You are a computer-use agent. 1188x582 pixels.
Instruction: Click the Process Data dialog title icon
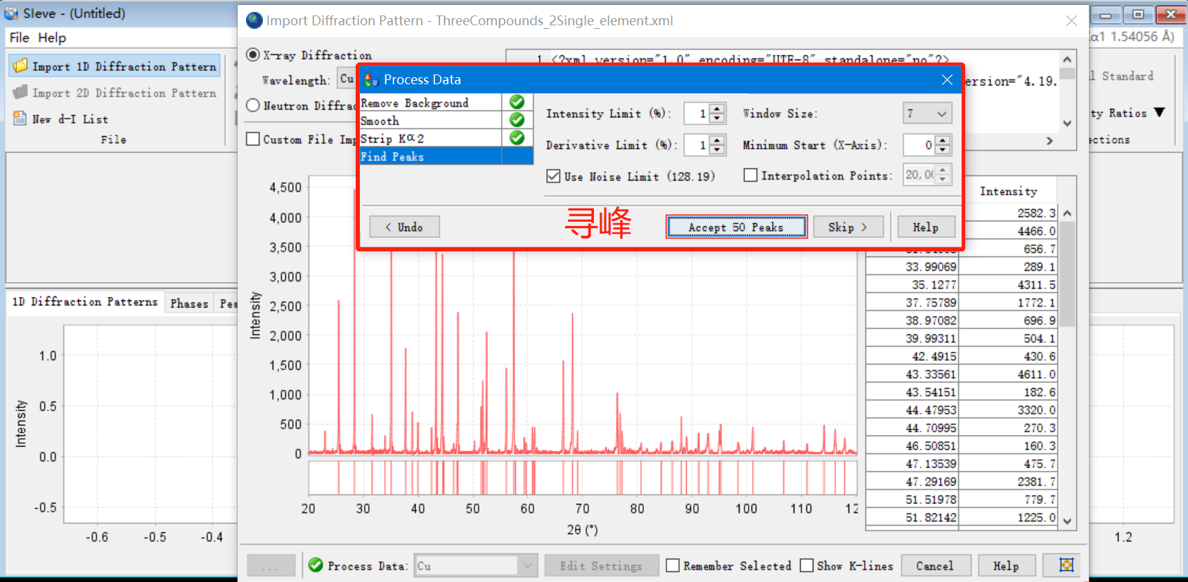371,80
